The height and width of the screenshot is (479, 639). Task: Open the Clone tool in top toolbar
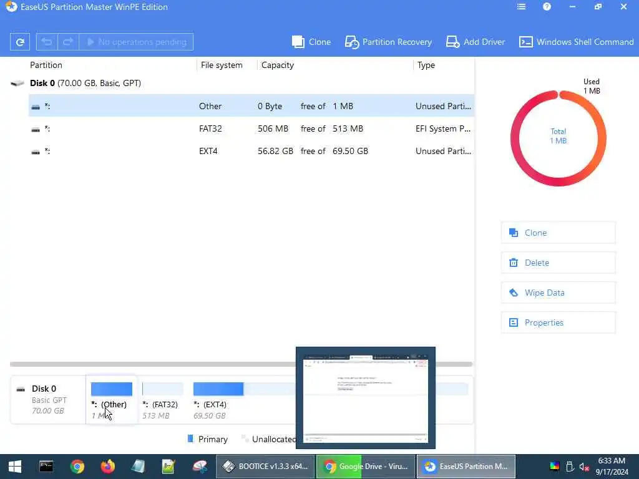(311, 42)
